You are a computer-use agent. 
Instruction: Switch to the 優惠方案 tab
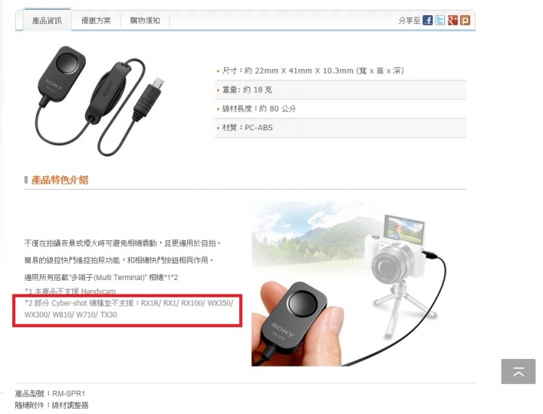point(96,21)
